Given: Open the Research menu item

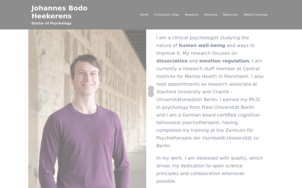Looking at the screenshot, I should tap(191, 15).
